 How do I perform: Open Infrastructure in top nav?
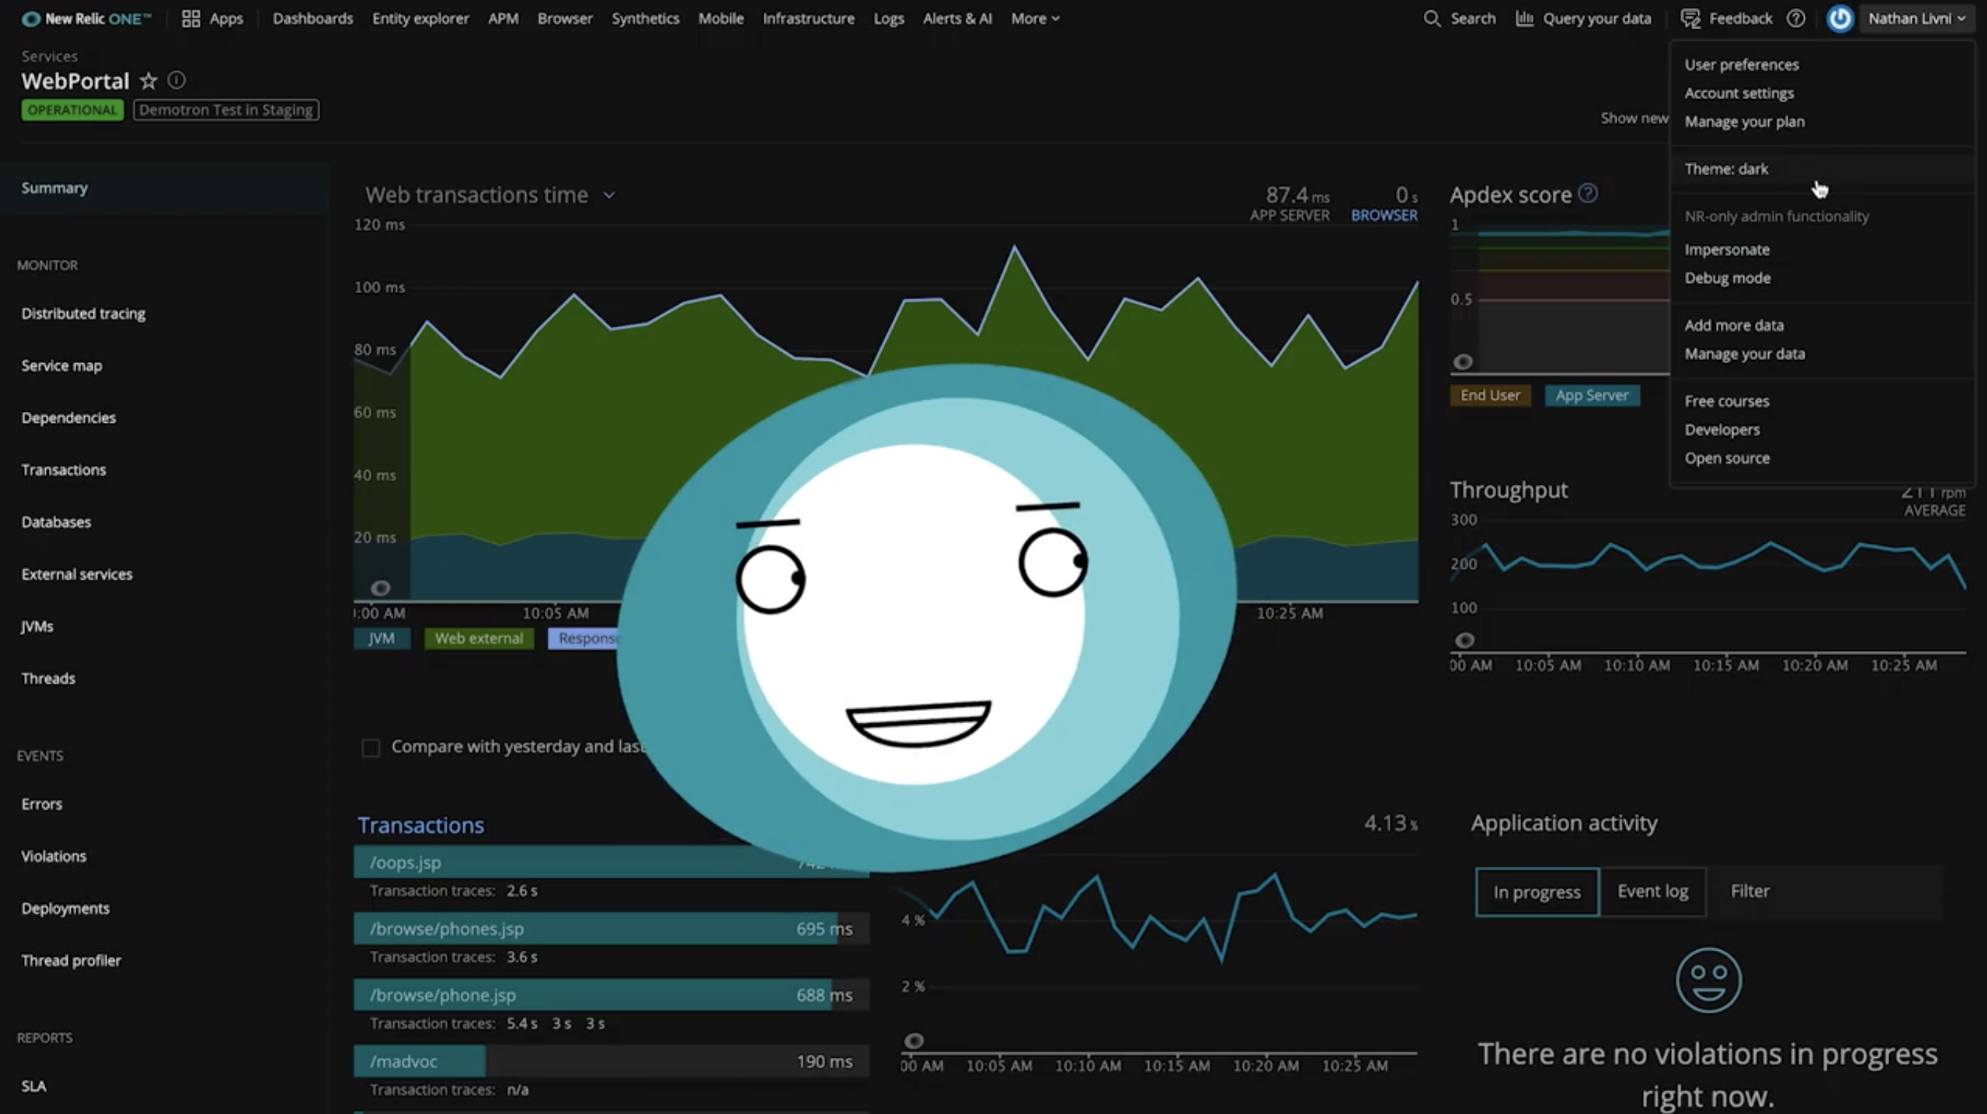tap(808, 18)
